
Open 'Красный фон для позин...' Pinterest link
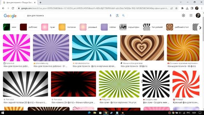point(186,103)
